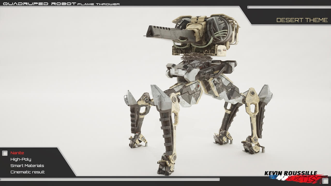Select the High-Poly list entry
Viewport: 331px width, 186px height.
(21, 159)
